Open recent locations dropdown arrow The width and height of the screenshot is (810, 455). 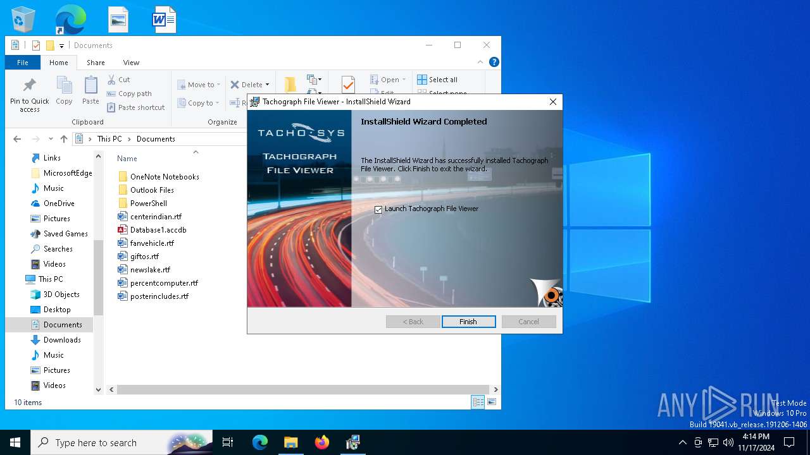click(51, 139)
